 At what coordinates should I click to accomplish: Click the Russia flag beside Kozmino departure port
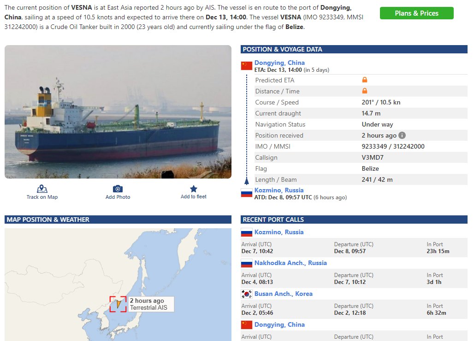click(x=246, y=193)
